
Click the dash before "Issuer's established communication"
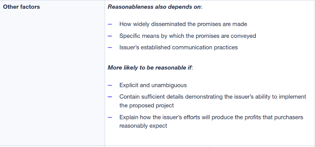pyautogui.click(x=110, y=47)
